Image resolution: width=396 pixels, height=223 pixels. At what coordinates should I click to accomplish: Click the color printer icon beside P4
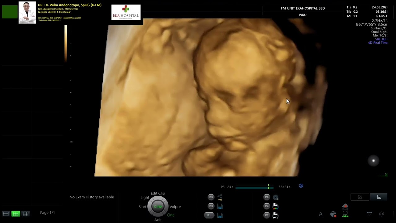point(276,206)
